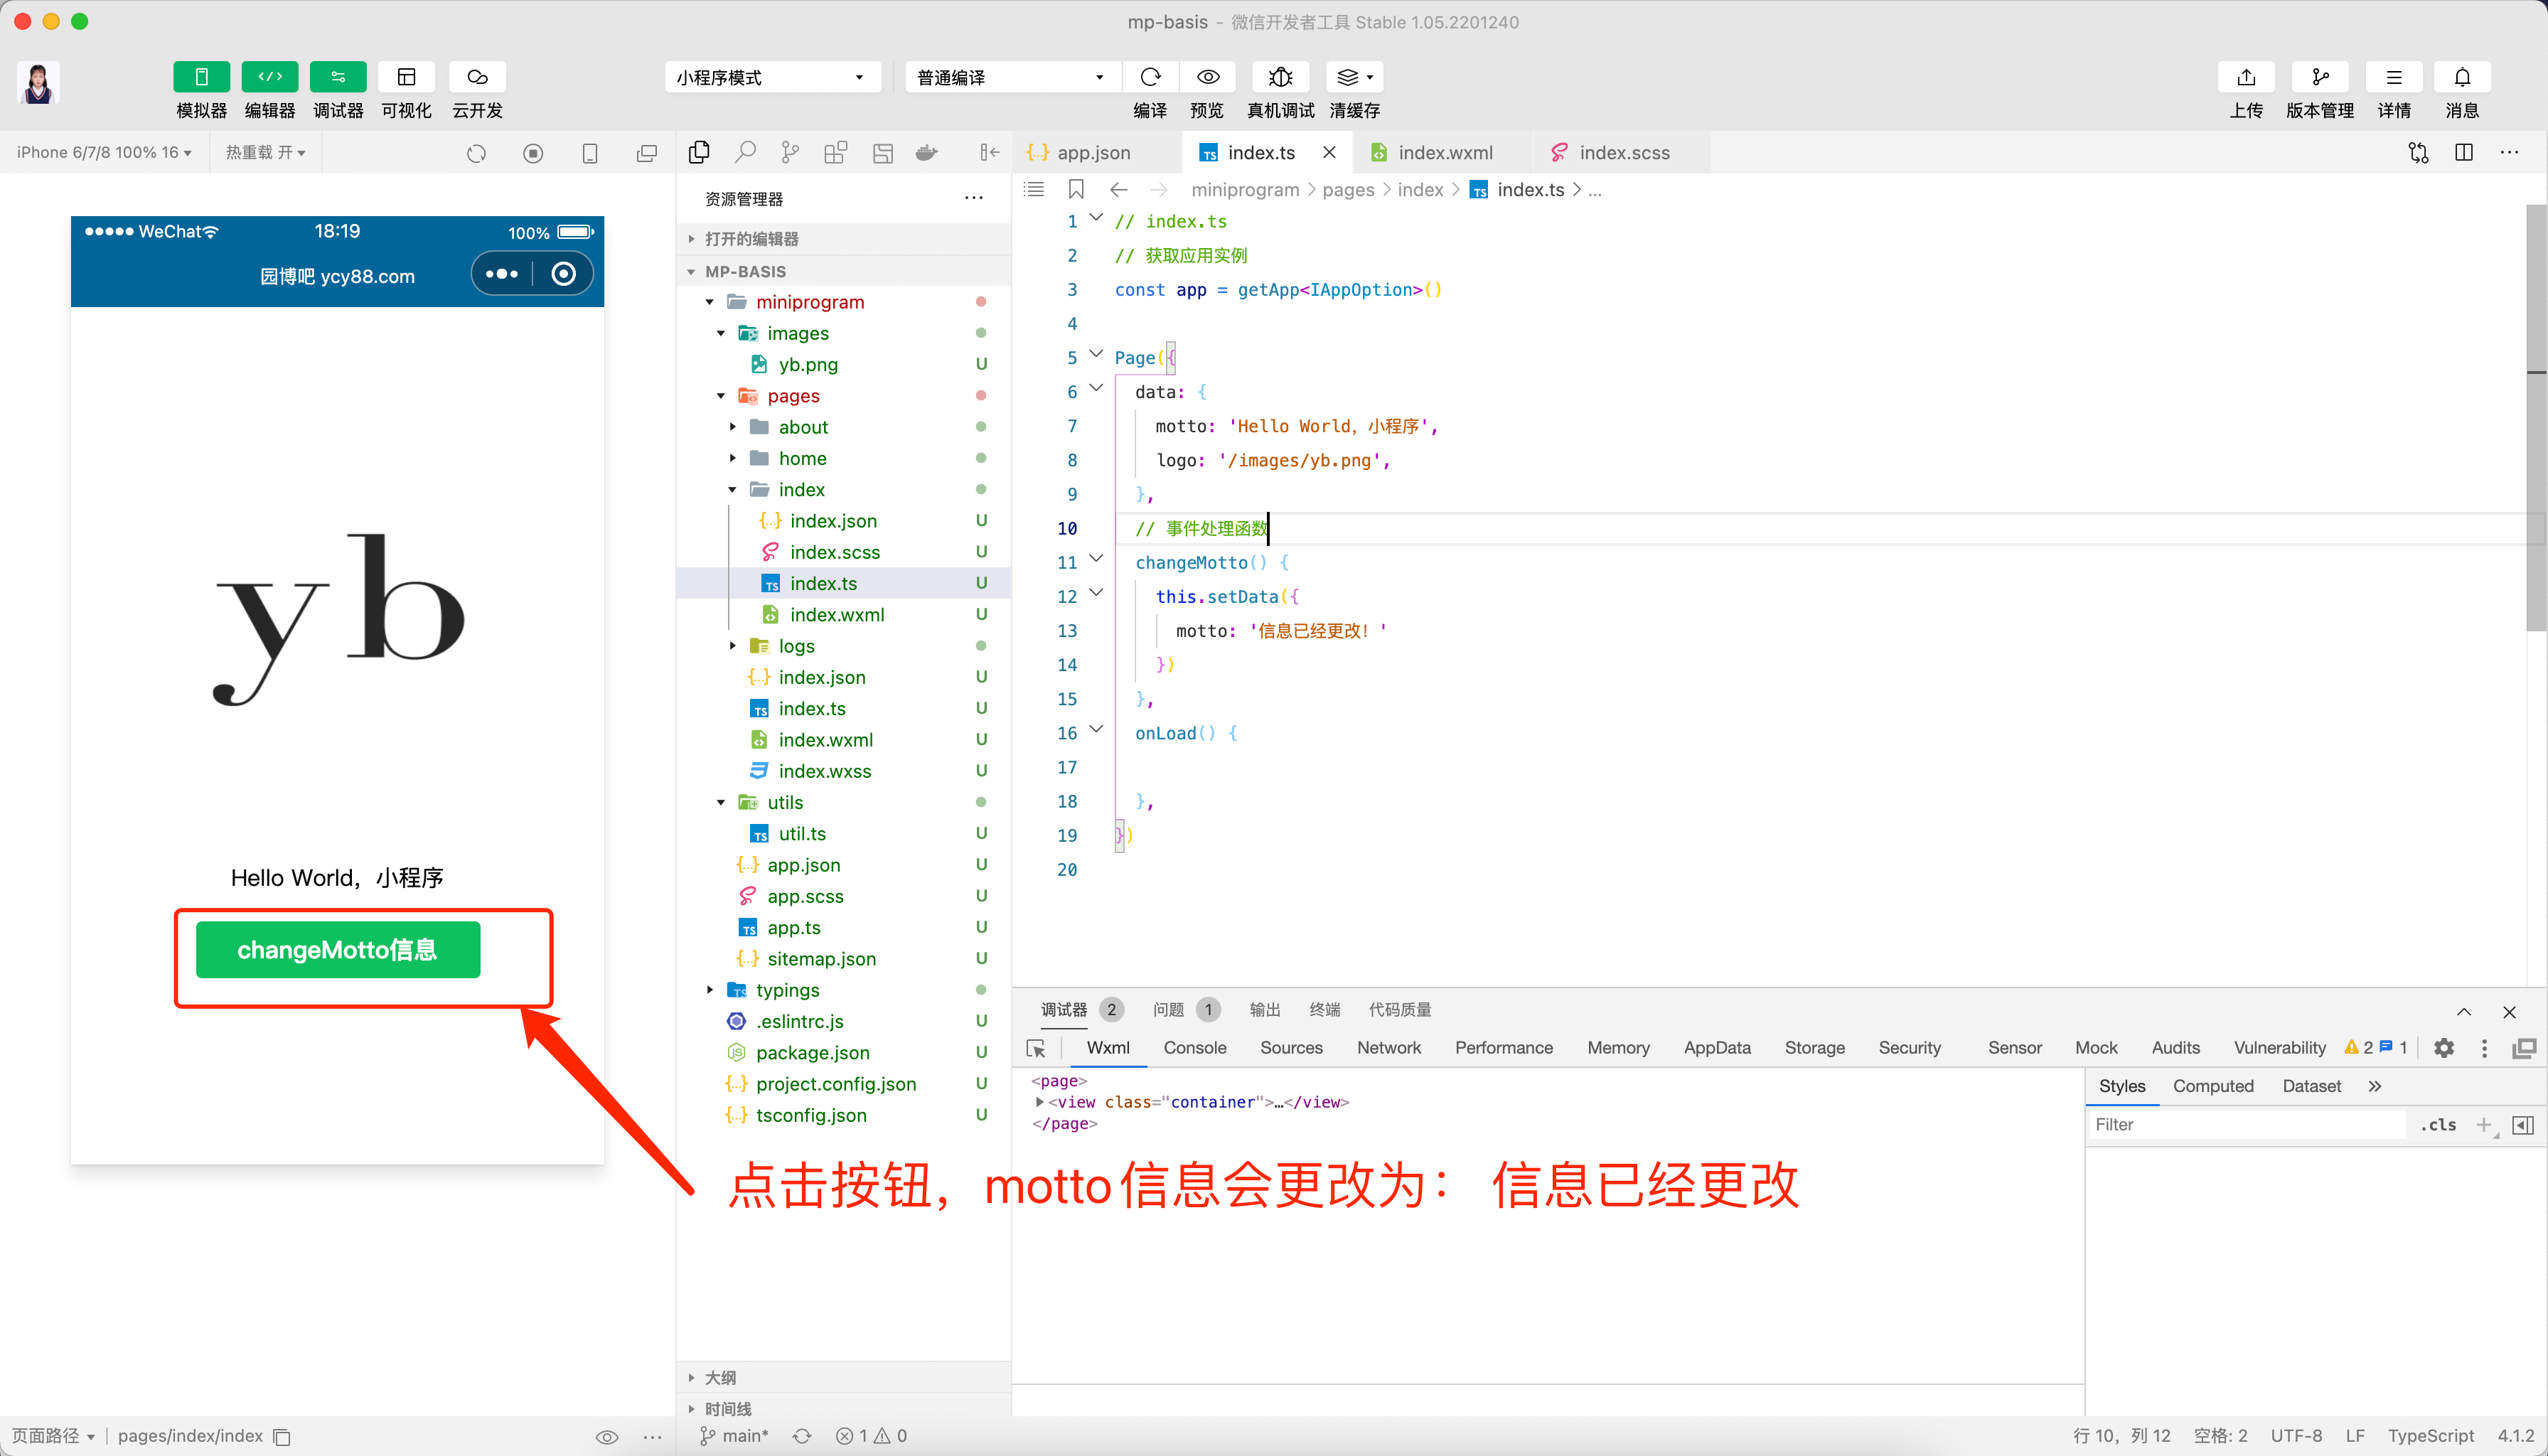Viewport: 2548px width, 1456px height.
Task: Open the clear cache (清缓存) menu
Action: coord(1355,77)
